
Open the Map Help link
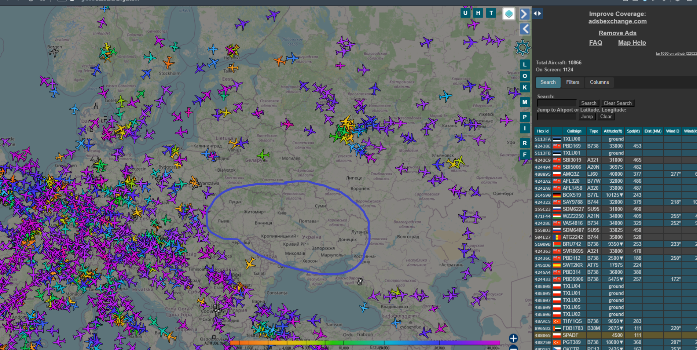[632, 43]
